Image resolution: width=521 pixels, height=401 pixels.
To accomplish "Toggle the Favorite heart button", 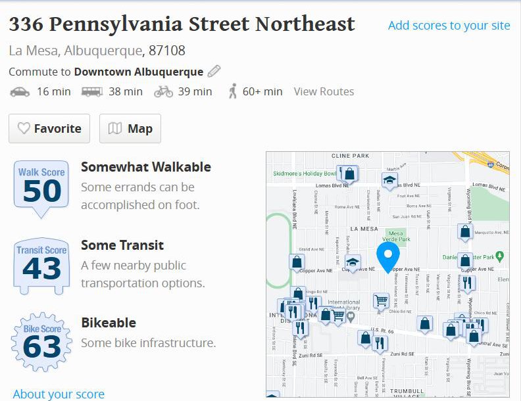I will tap(49, 128).
